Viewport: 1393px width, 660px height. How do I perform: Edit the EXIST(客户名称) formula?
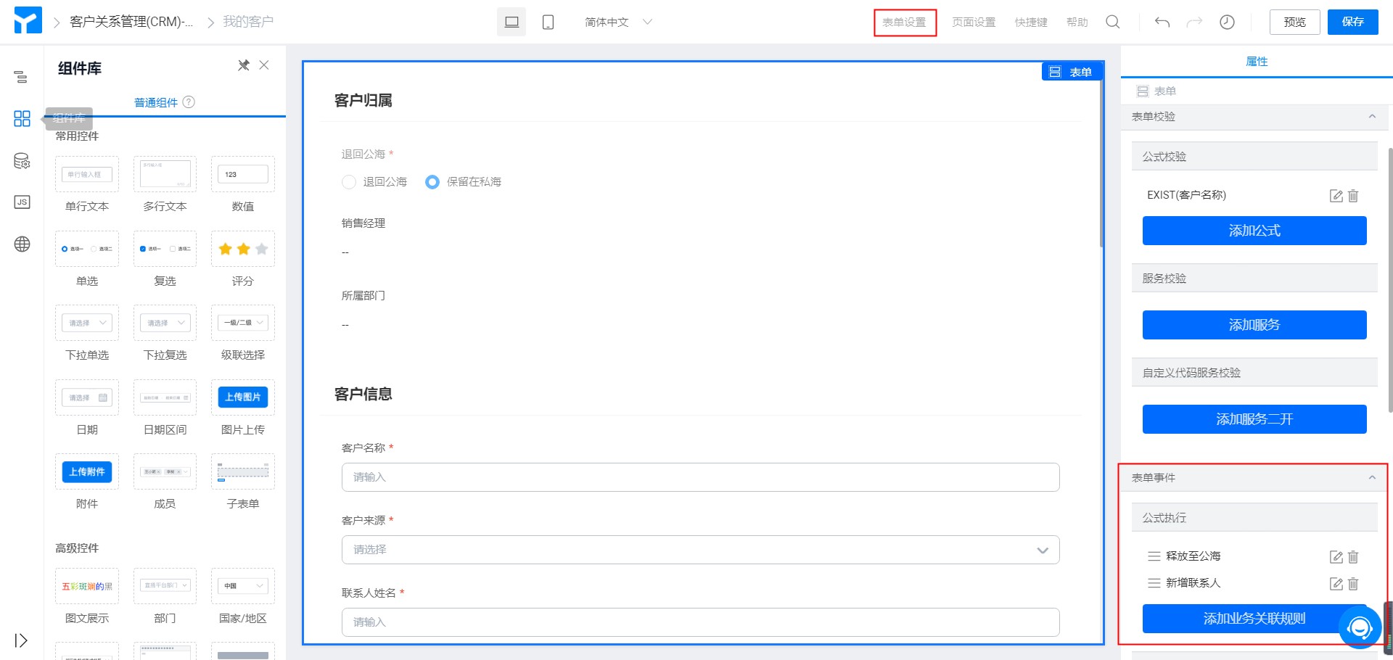point(1336,196)
